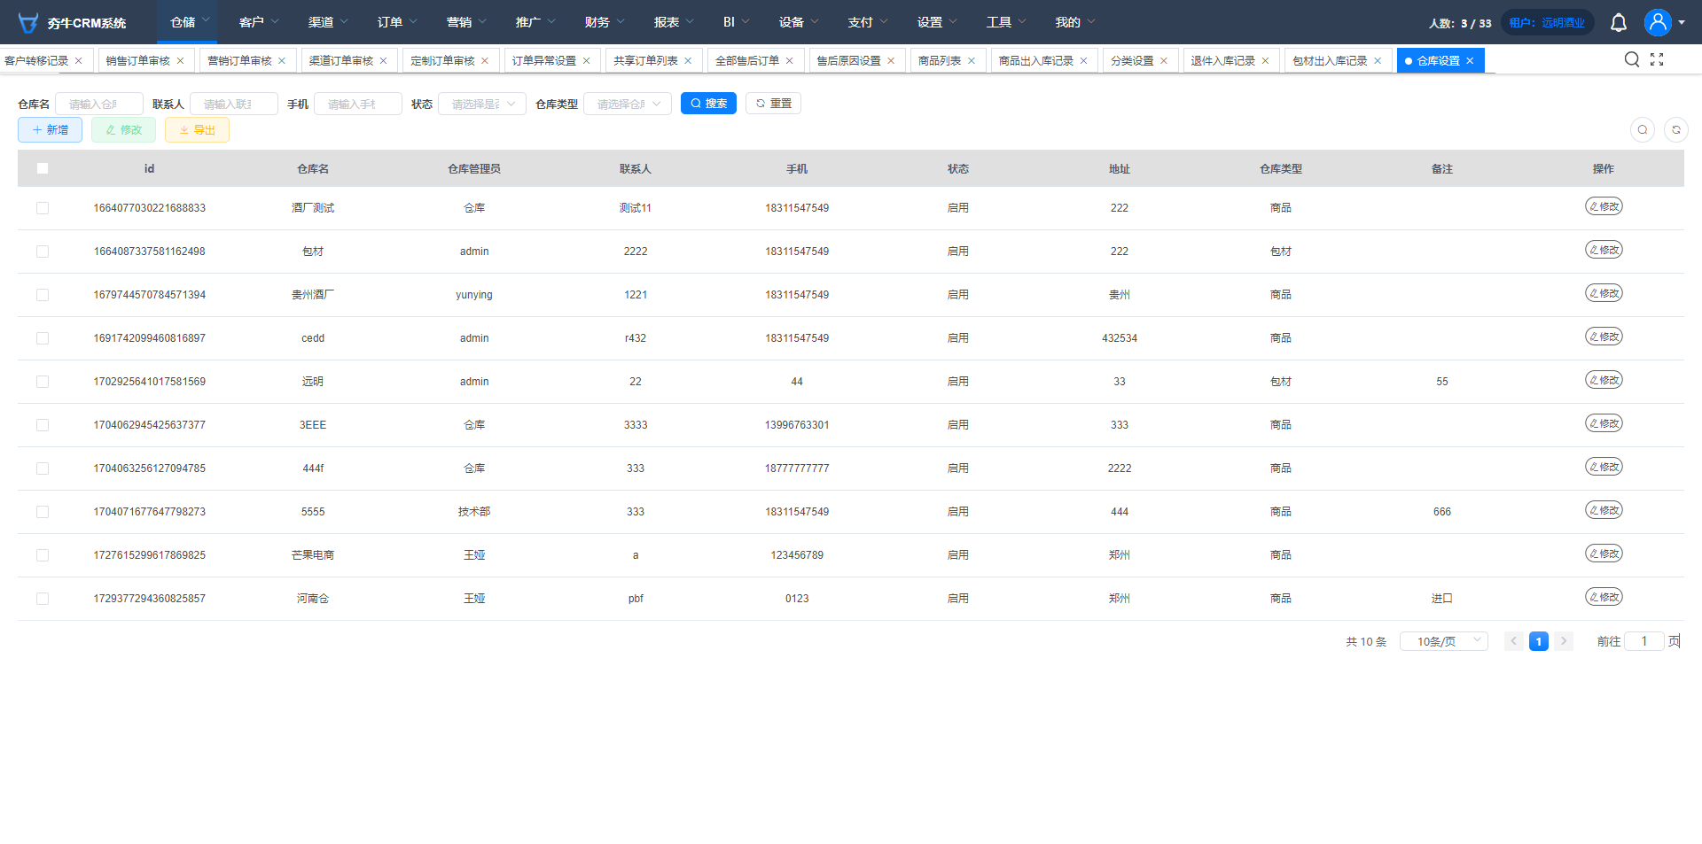
Task: Click the notification bell icon
Action: pos(1618,23)
